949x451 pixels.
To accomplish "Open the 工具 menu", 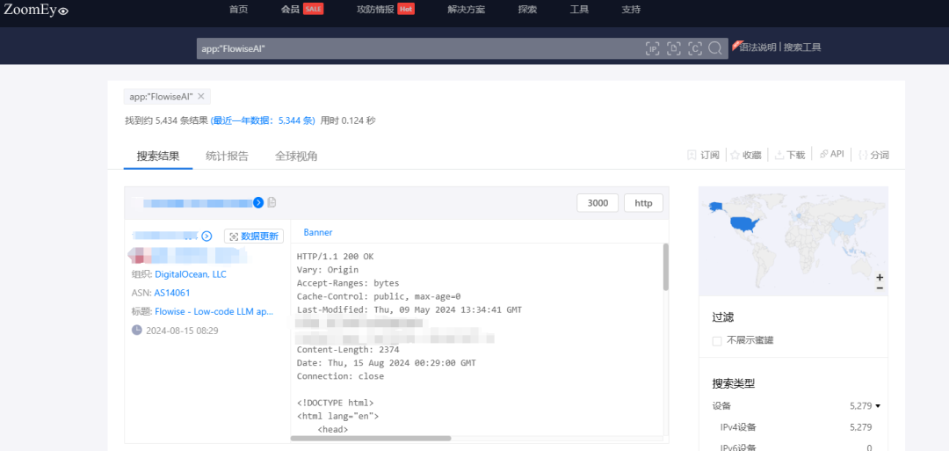I will [x=579, y=9].
